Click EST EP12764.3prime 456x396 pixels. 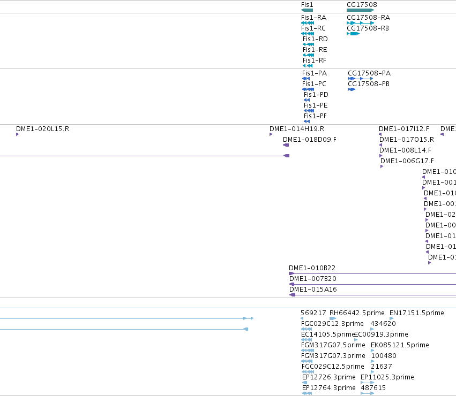pyautogui.click(x=328, y=389)
